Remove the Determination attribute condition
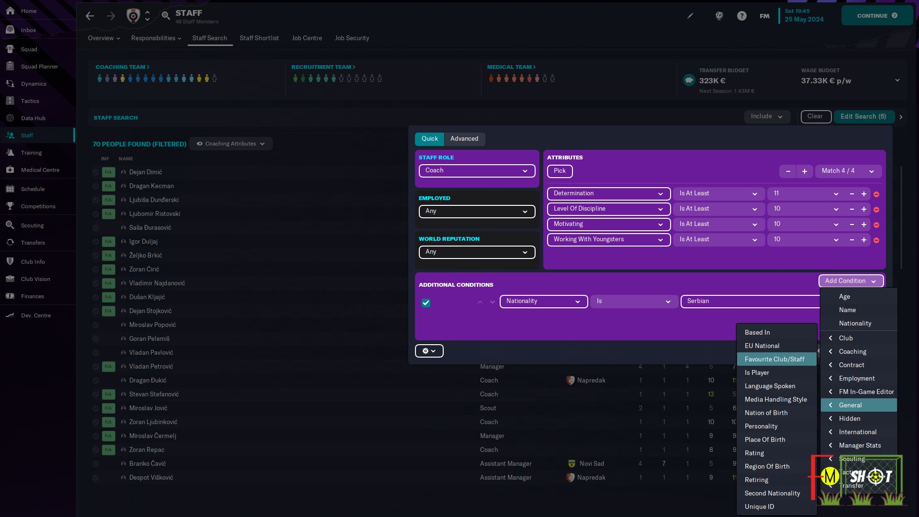Screen dimensions: 919x517 pos(876,194)
